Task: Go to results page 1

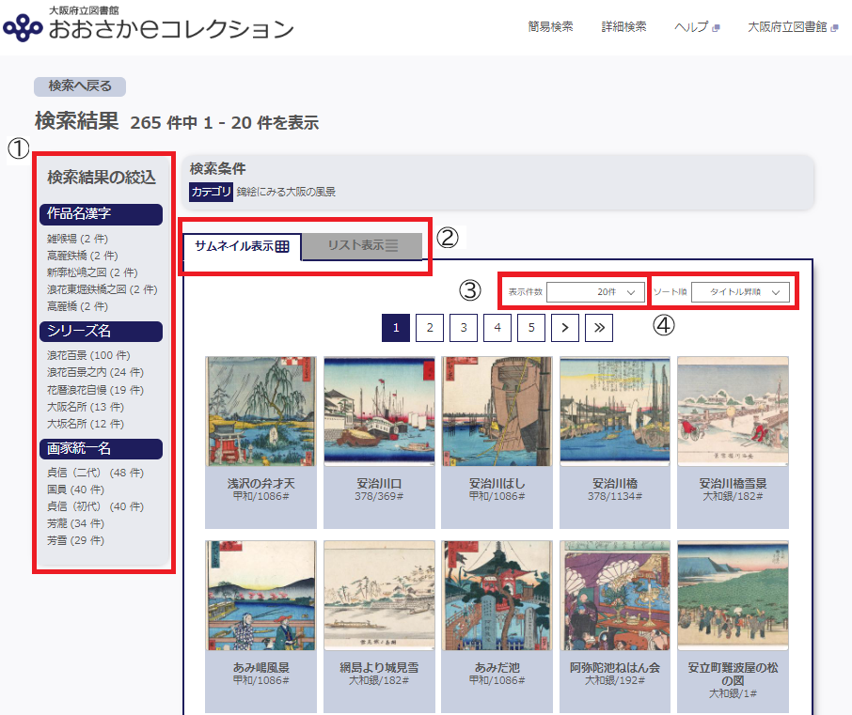Action: [396, 328]
